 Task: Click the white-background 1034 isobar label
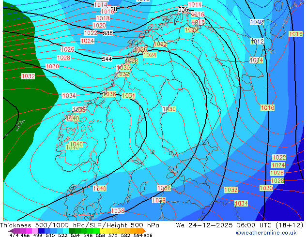pos(69,96)
